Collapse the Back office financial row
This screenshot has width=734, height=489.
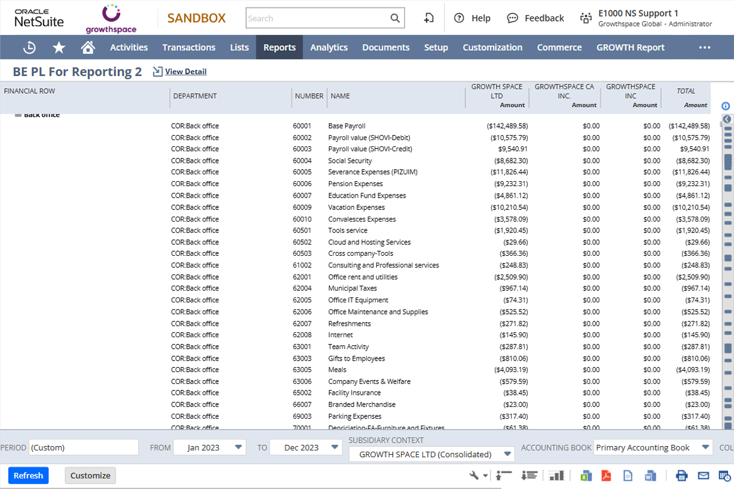click(x=18, y=114)
